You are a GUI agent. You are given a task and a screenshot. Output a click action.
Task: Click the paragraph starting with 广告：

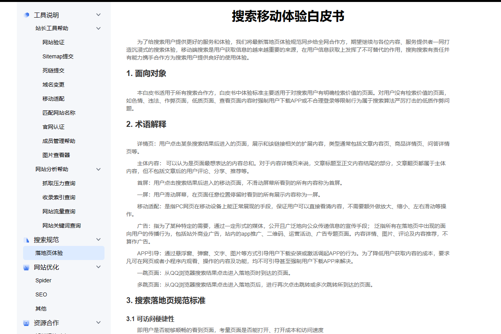[288, 234]
